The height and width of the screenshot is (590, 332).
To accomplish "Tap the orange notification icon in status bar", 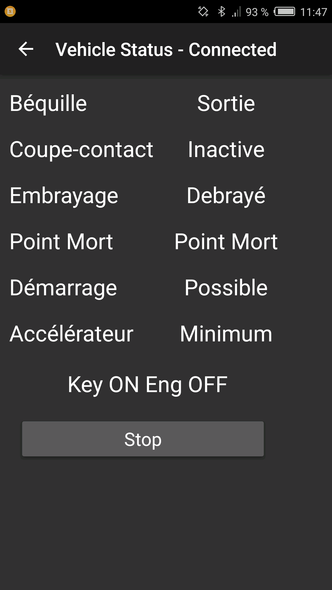I will tap(10, 12).
